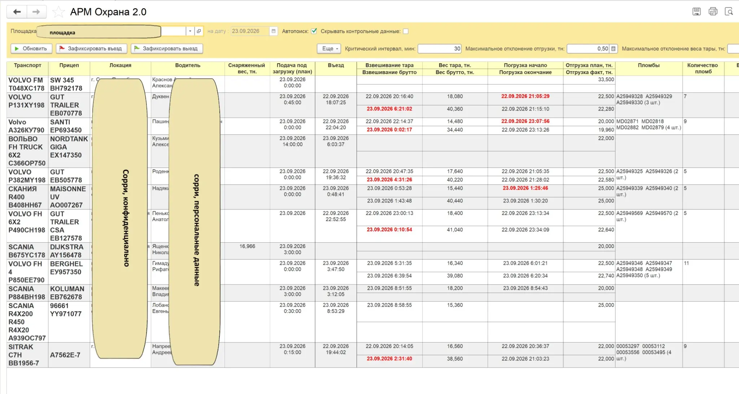Click the Пломбы column header
The width and height of the screenshot is (739, 394).
coord(648,69)
